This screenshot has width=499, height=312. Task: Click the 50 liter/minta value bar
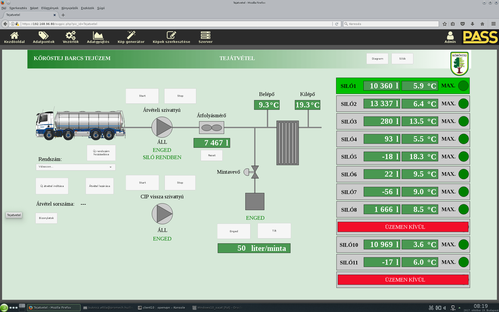coord(254,248)
